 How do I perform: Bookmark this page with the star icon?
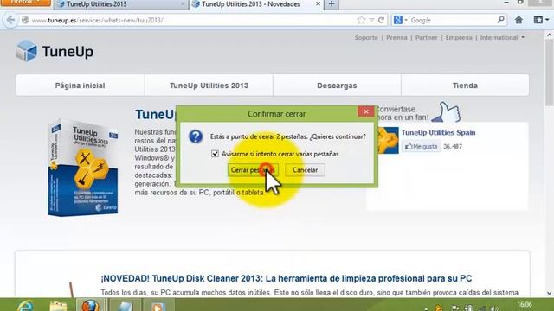click(361, 20)
